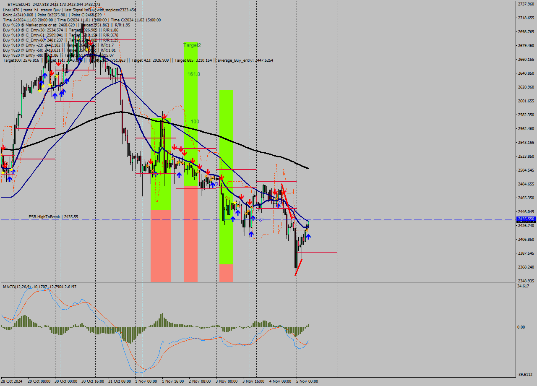Click the 100 Fibonacci level label

[x=195, y=122]
